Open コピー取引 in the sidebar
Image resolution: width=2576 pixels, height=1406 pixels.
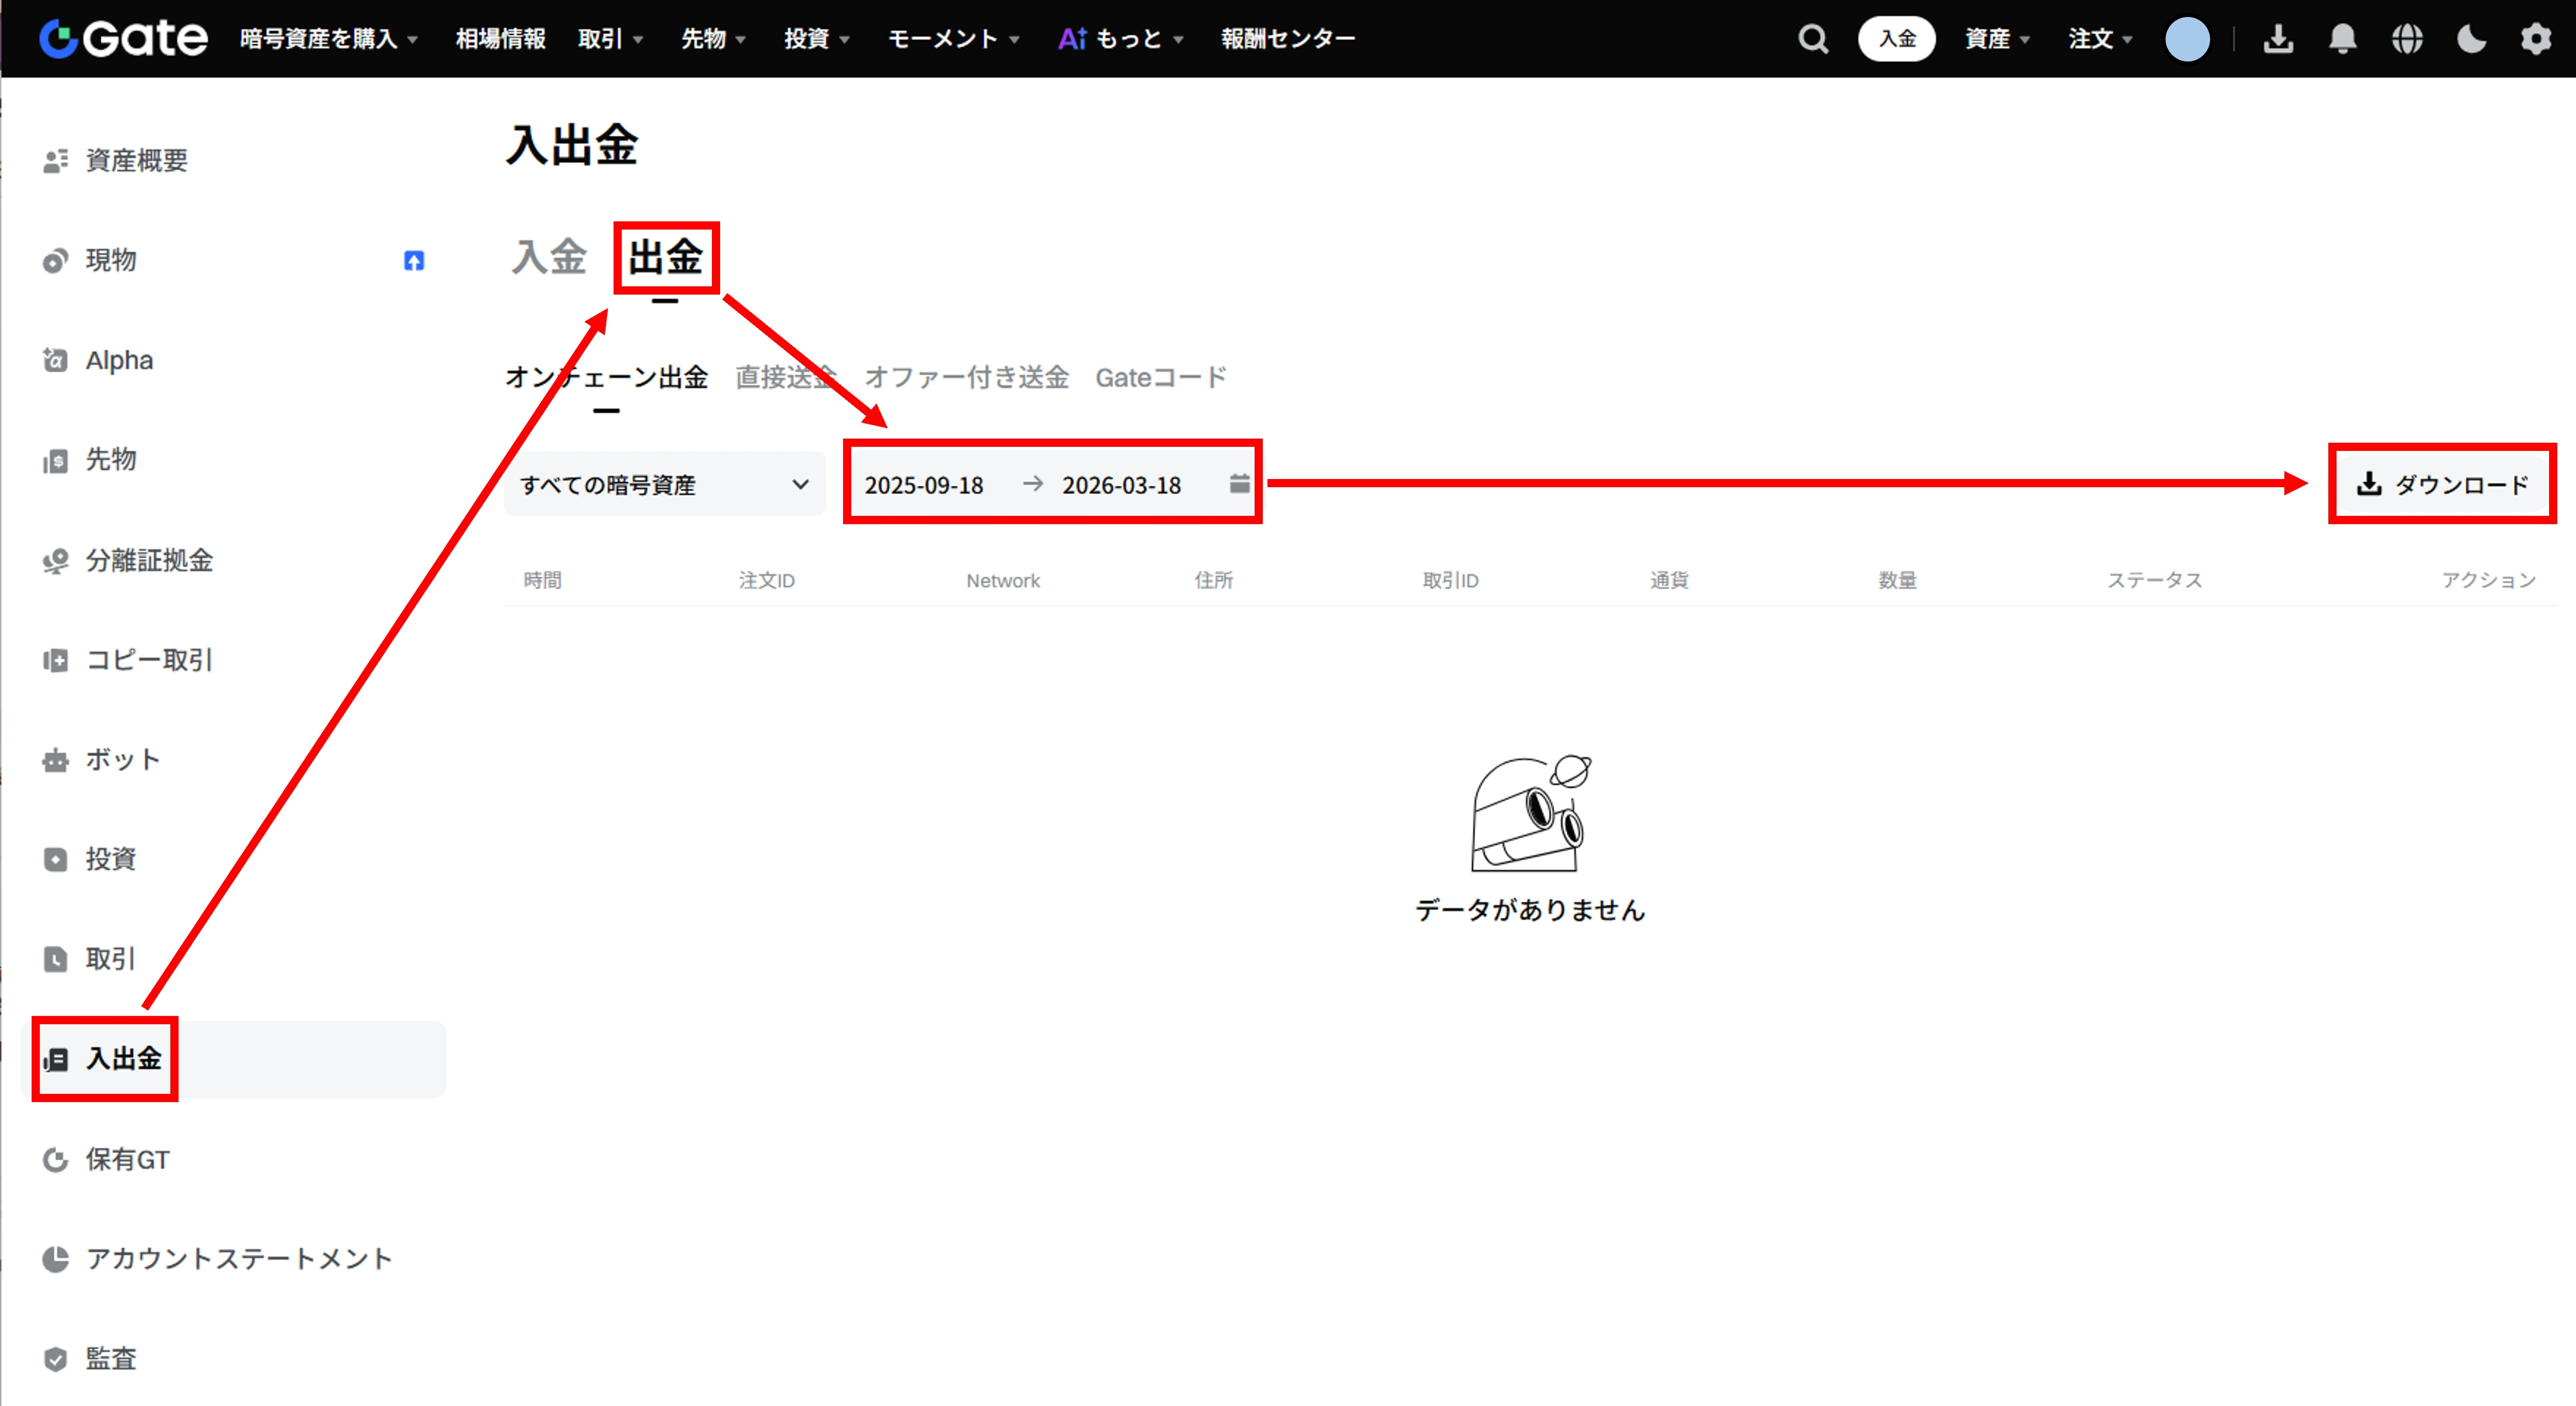click(x=149, y=660)
